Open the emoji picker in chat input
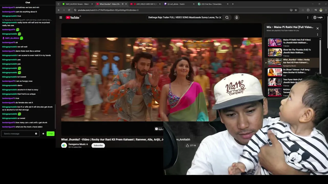The image size is (328, 184). 36,134
